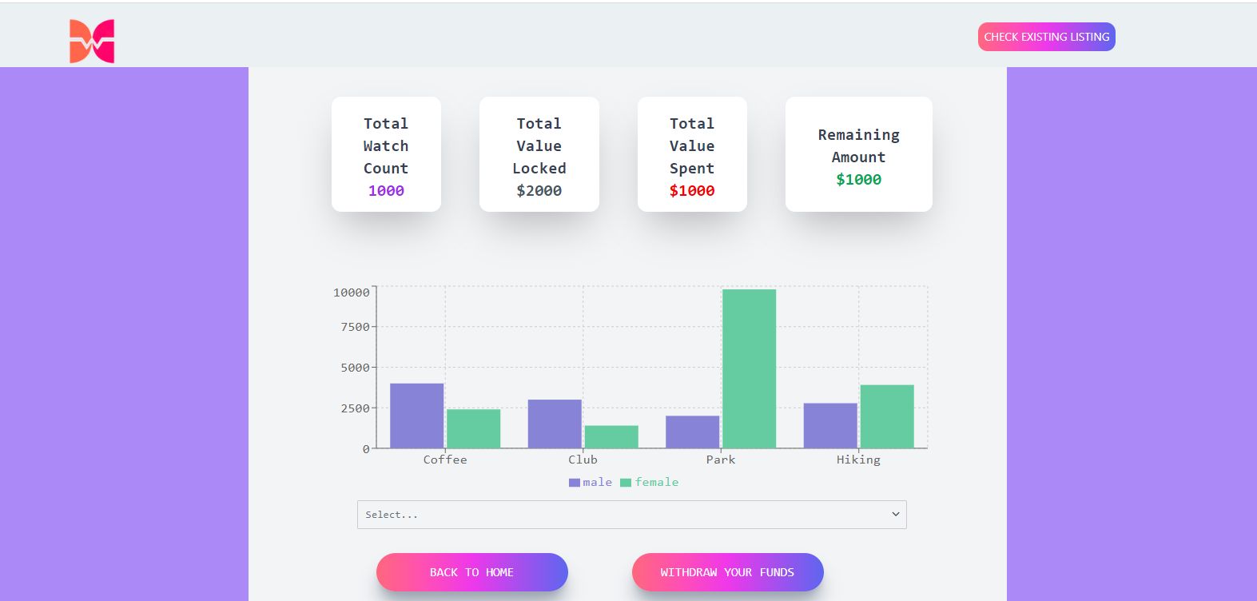
Task: Open Check Existing Listing
Action: pos(1046,37)
